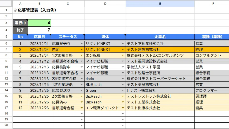Select column C header
Screen dimensions: 229x129
pos(68,4)
